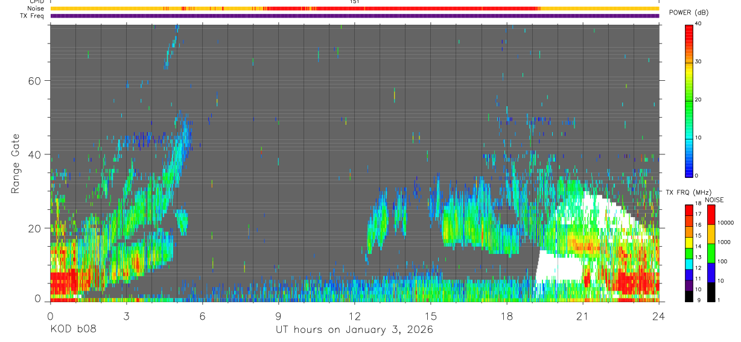Click the 3 hour tick label

[x=126, y=316]
